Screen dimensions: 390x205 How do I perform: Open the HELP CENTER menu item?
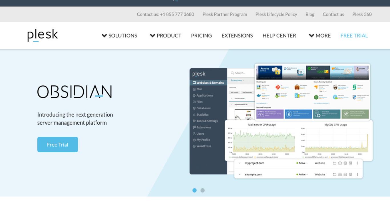(279, 36)
